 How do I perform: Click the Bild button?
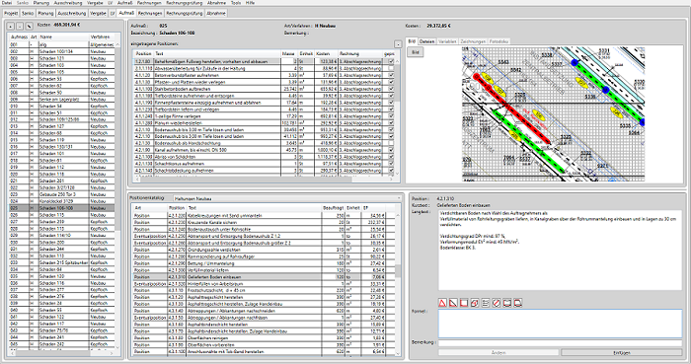coord(416,52)
